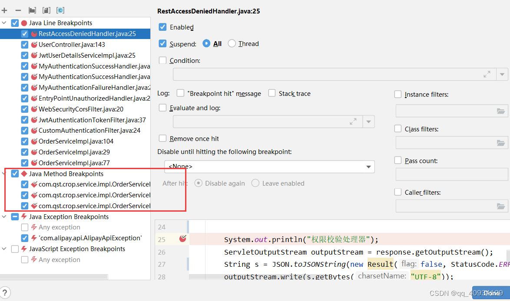Collapse the Java Method Breakpoints group
Viewport: 510px width, 301px height.
coord(4,173)
